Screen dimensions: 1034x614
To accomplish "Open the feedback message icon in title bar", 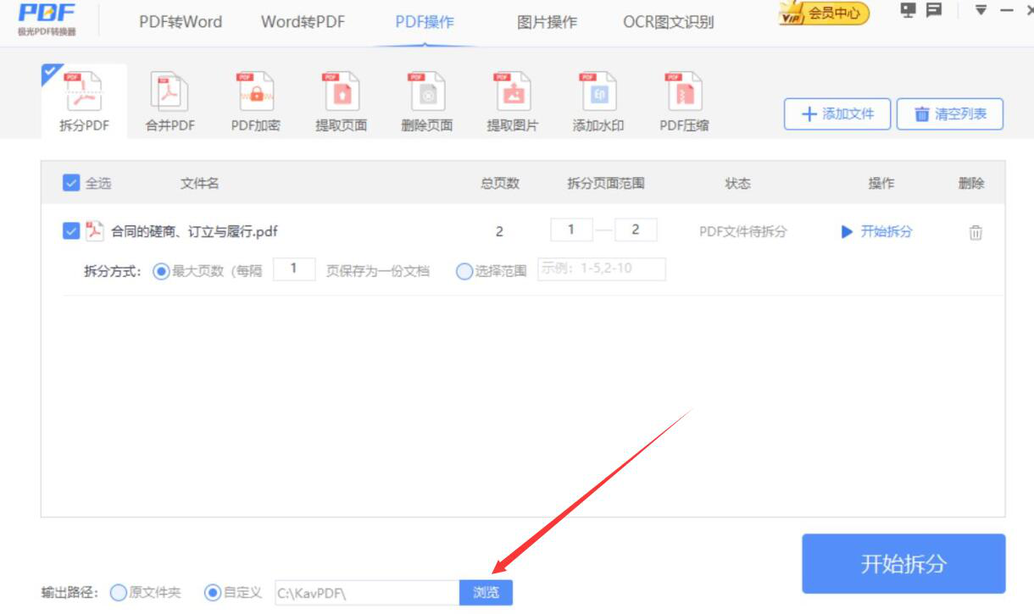I will point(934,10).
